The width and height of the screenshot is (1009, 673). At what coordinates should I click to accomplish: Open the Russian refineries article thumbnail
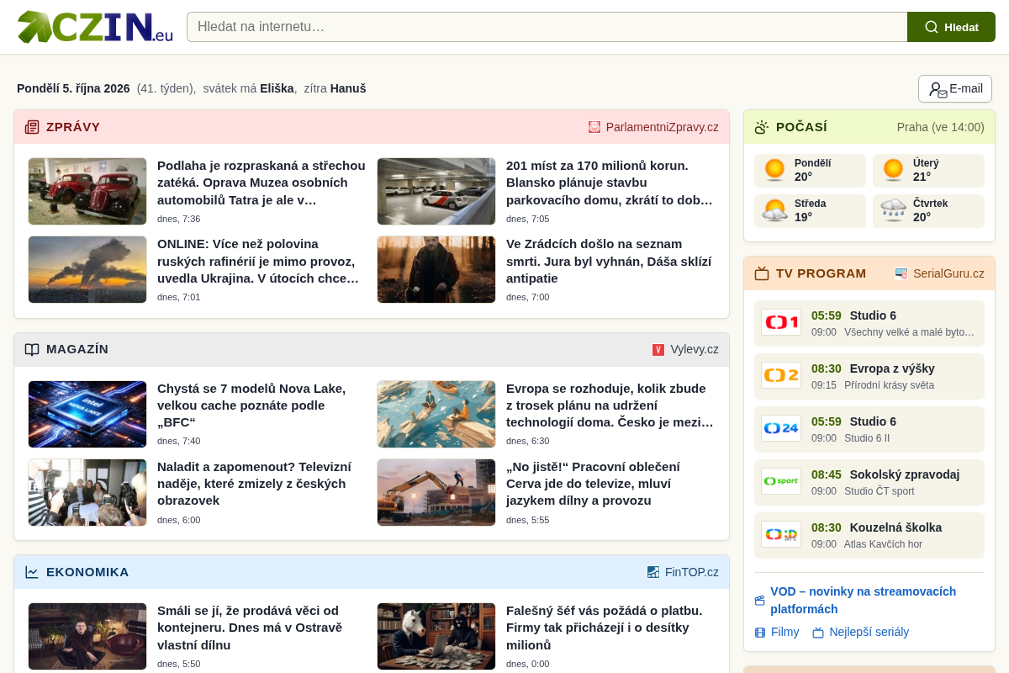click(x=87, y=269)
